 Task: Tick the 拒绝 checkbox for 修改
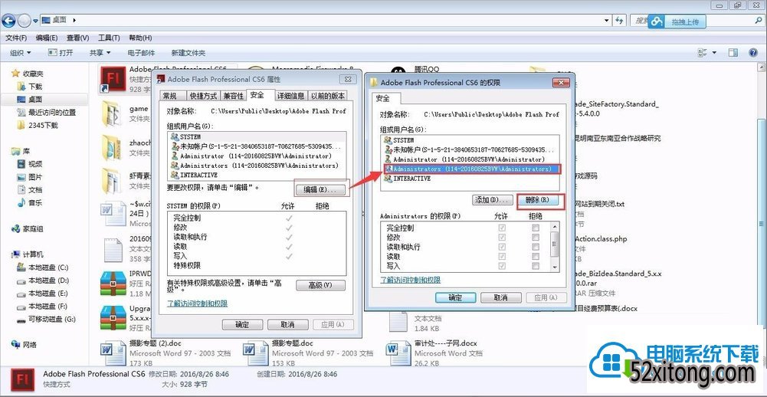pyautogui.click(x=536, y=238)
